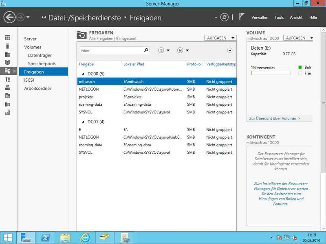Select the All Servers sidebar icon
Screen dimensions: 326x244
(x=7, y=54)
